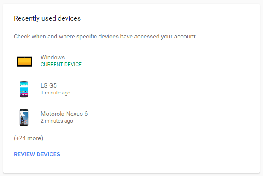The height and width of the screenshot is (176, 263).
Task: Click the word 'DEVICES' in the blue link
Action: 48,154
